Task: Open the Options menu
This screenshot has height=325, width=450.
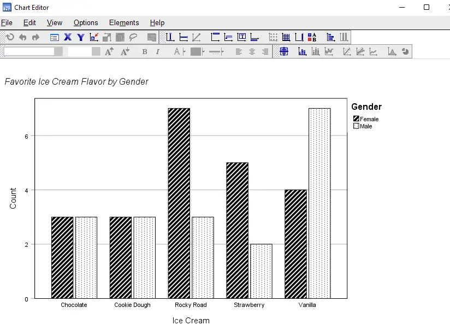Action: click(x=86, y=23)
